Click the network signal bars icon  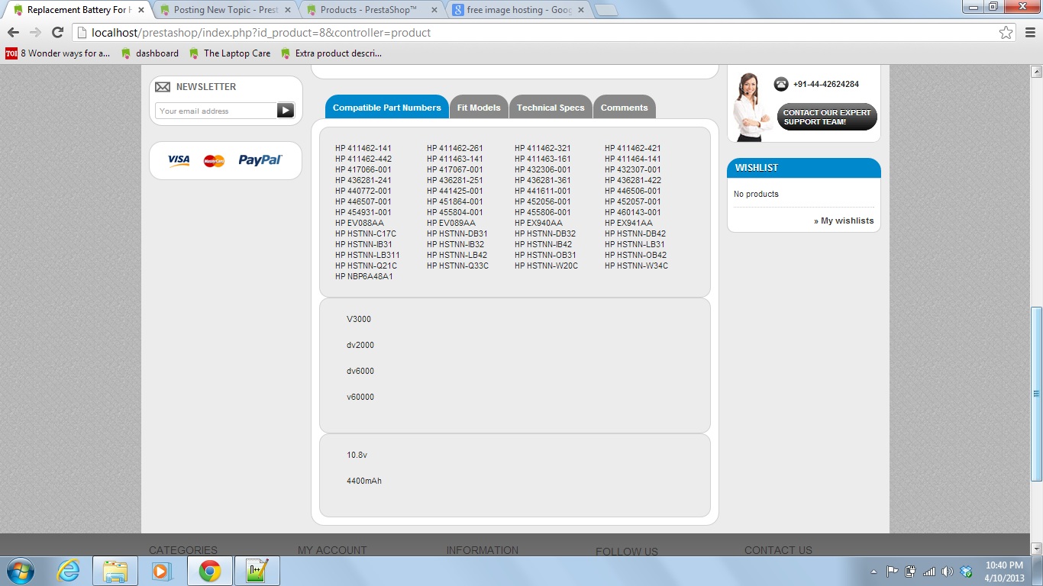click(x=929, y=572)
